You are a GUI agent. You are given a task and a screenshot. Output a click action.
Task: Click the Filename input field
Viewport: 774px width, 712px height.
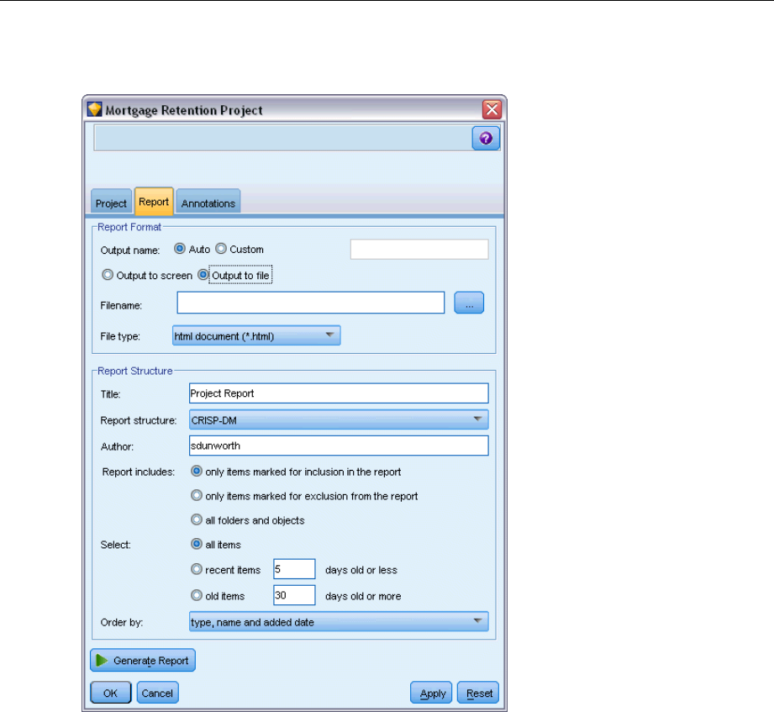[310, 302]
